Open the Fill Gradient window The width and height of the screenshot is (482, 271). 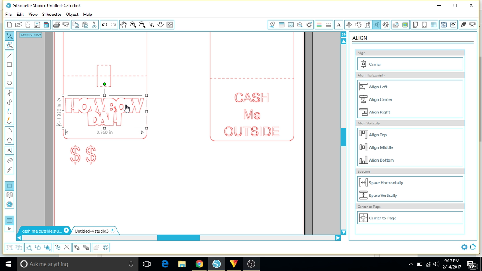[x=281, y=25]
